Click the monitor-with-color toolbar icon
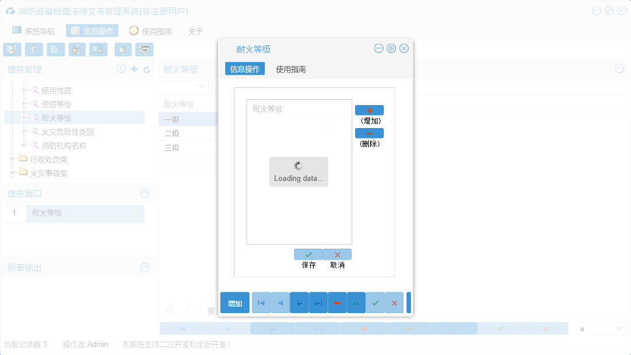 tap(98, 49)
